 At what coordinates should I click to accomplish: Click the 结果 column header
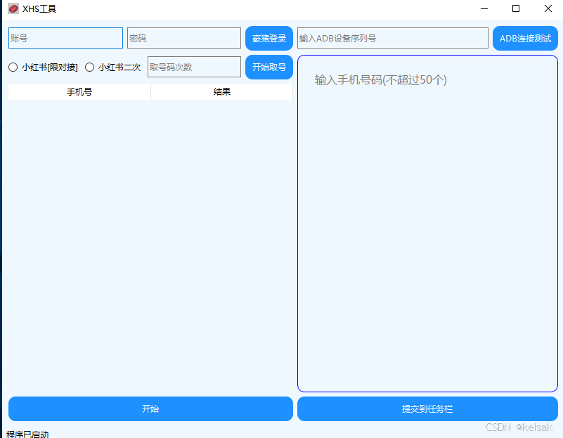(221, 91)
